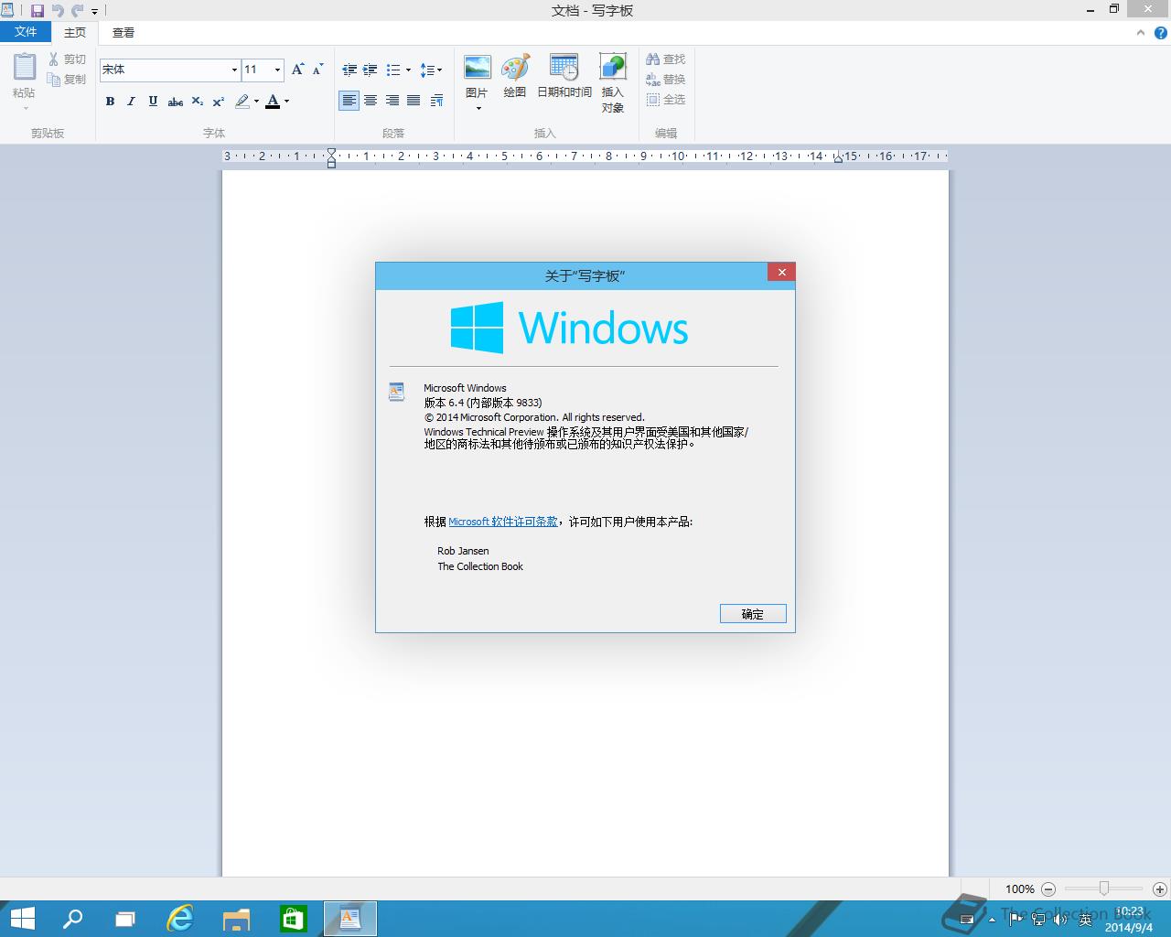Toggle strikethrough formatting

pyautogui.click(x=175, y=102)
